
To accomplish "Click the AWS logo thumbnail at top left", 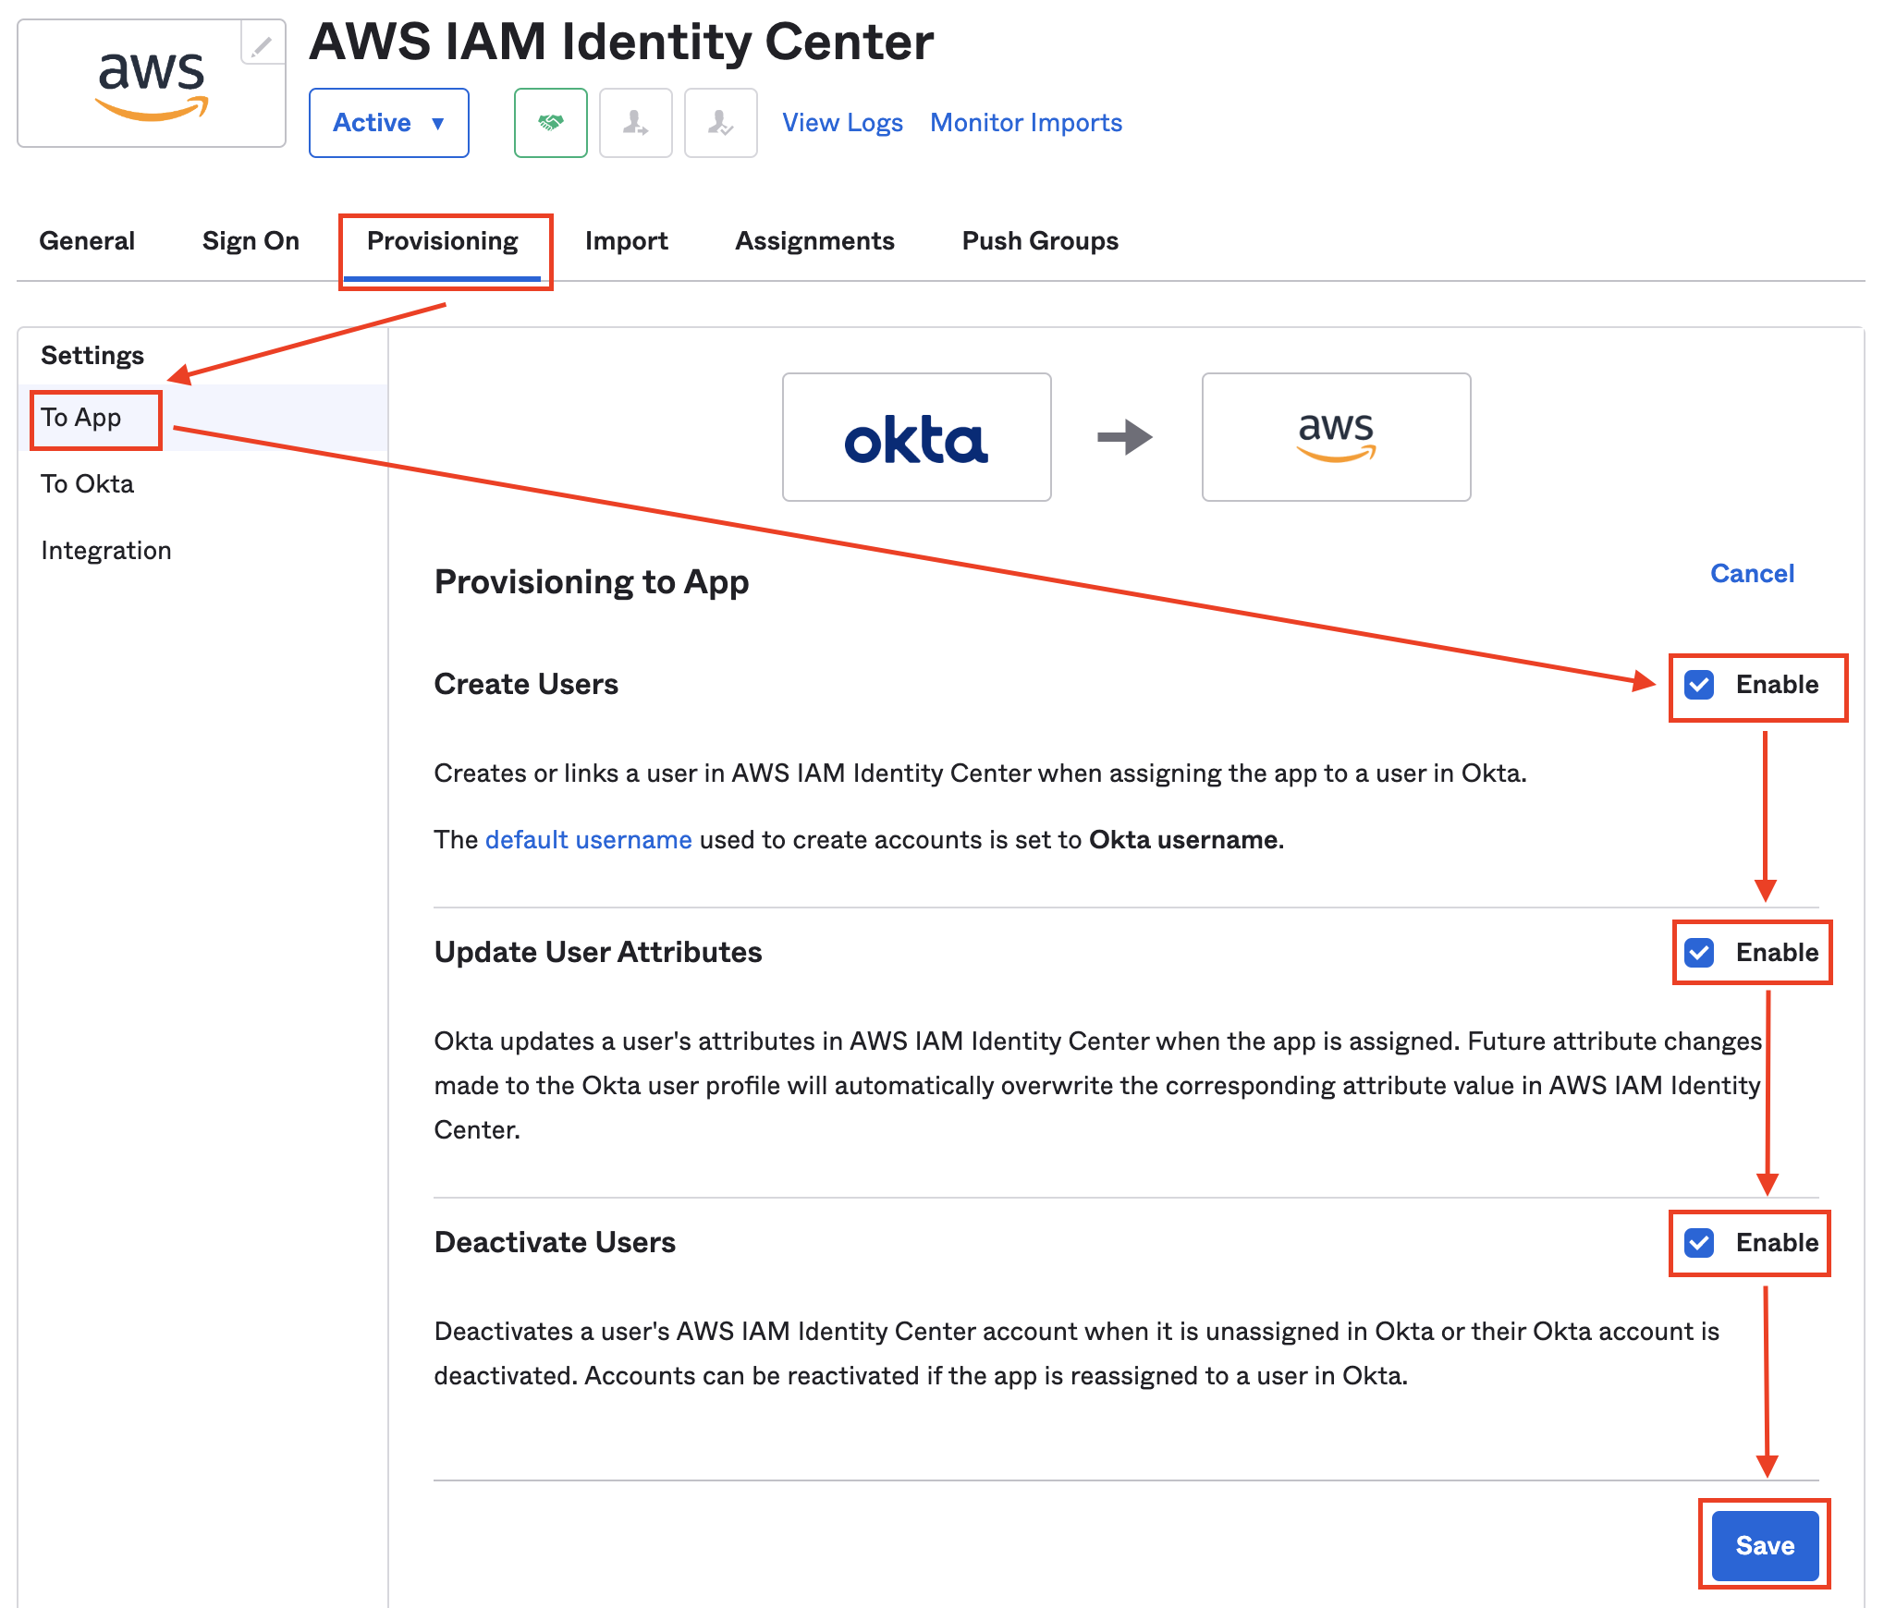I will coord(152,84).
